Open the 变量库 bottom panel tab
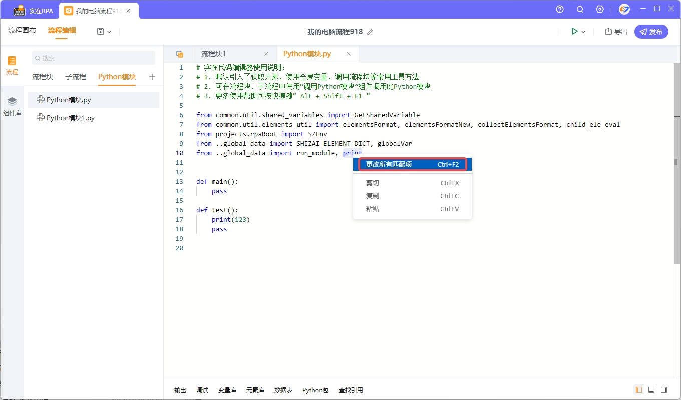Image resolution: width=681 pixels, height=400 pixels. click(227, 390)
